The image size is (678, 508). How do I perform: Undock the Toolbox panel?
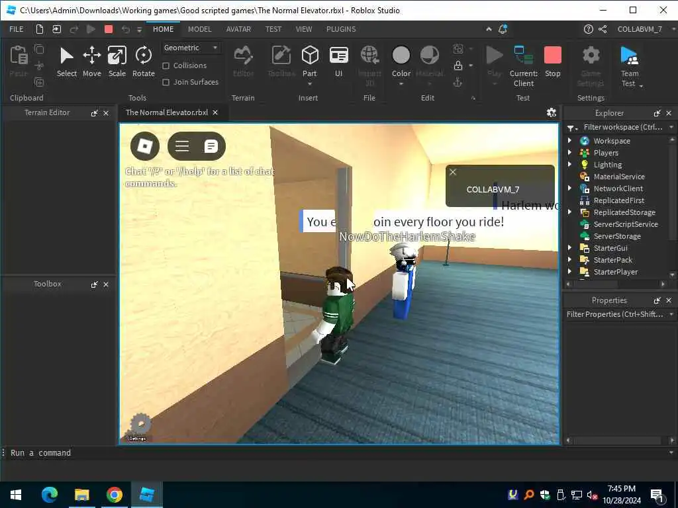(94, 284)
